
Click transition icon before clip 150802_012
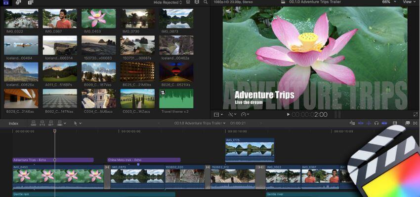(208, 167)
